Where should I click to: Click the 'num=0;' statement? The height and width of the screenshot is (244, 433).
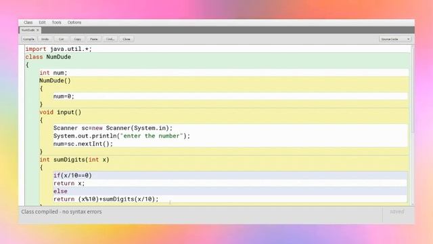[64, 96]
